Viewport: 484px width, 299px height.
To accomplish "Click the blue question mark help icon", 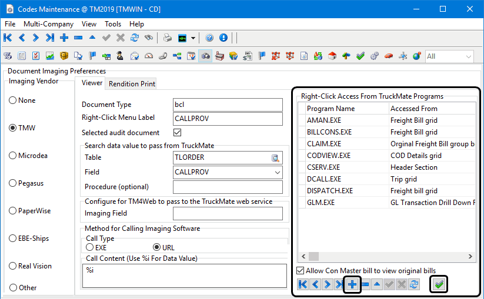I will (209, 38).
